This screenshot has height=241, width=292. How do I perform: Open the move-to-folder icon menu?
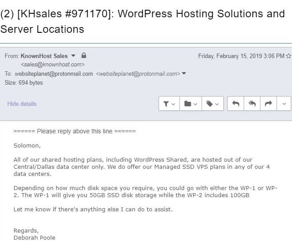coord(191,104)
